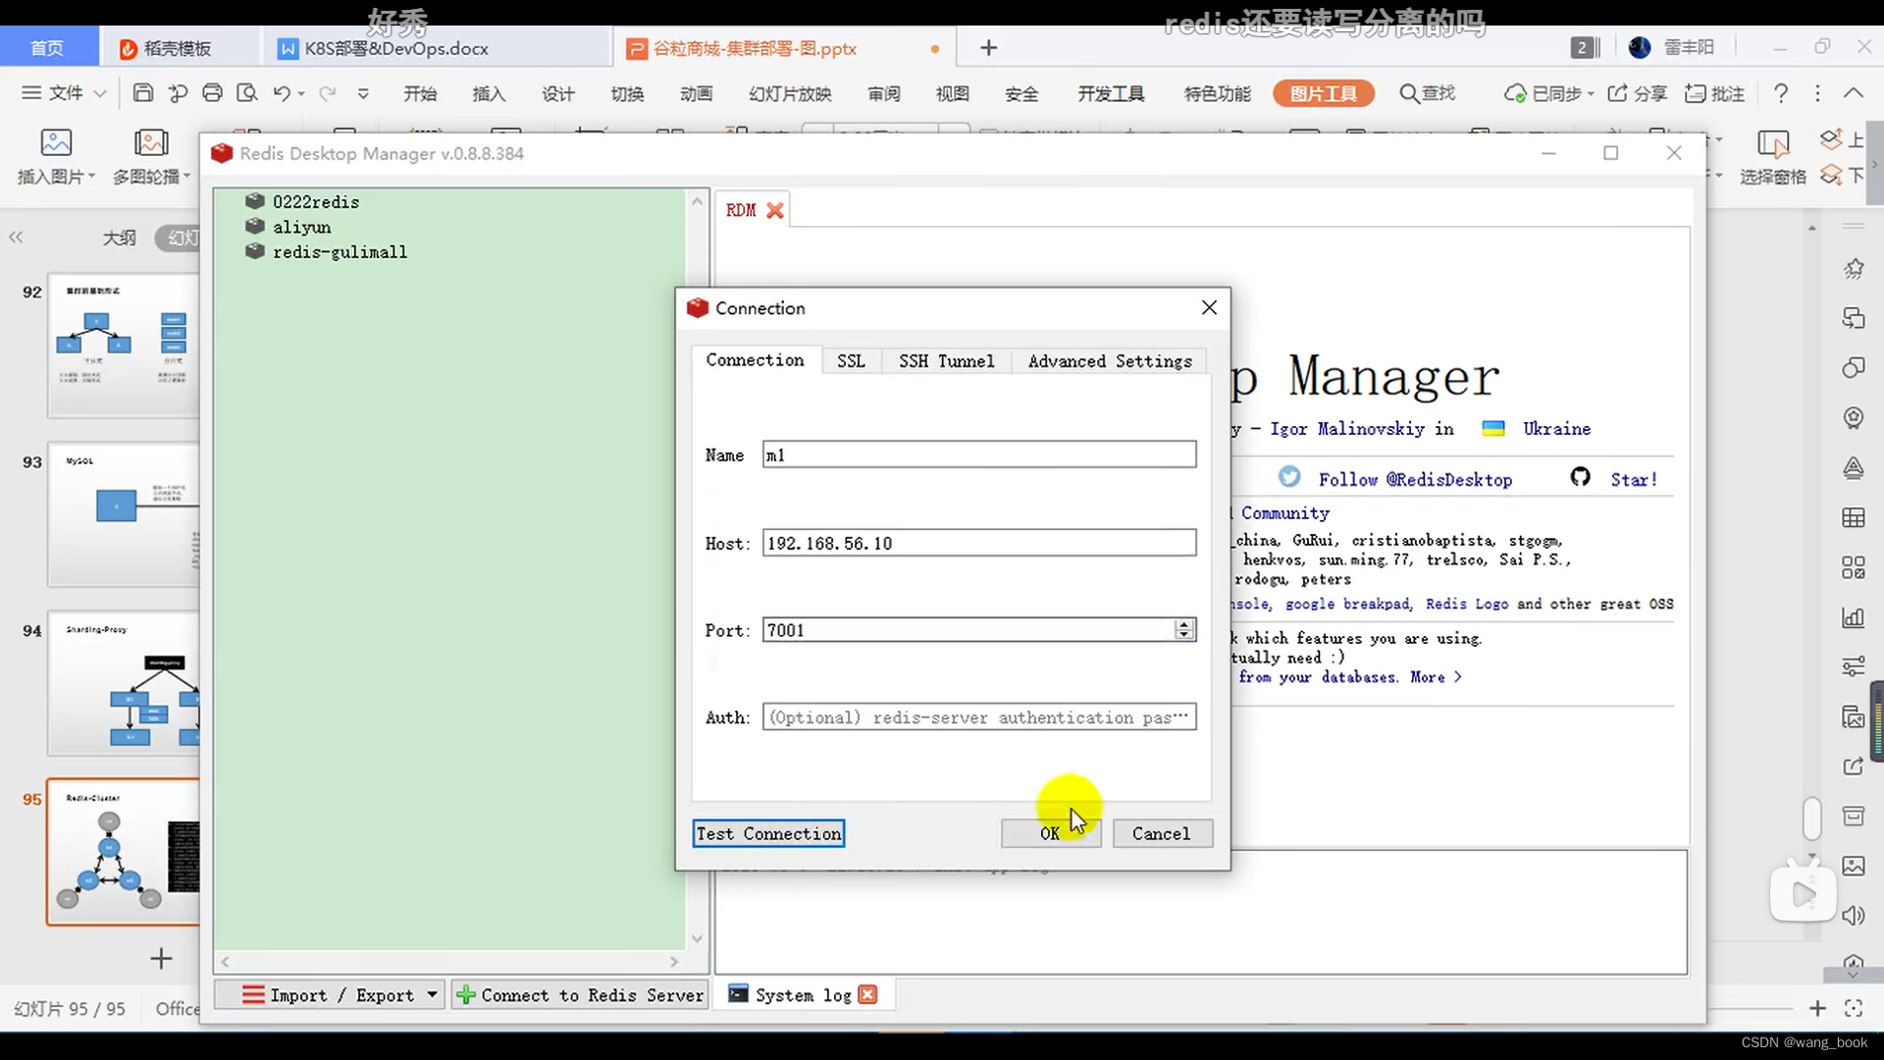Switch to the SSL tab
Viewport: 1884px width, 1060px height.
point(851,361)
